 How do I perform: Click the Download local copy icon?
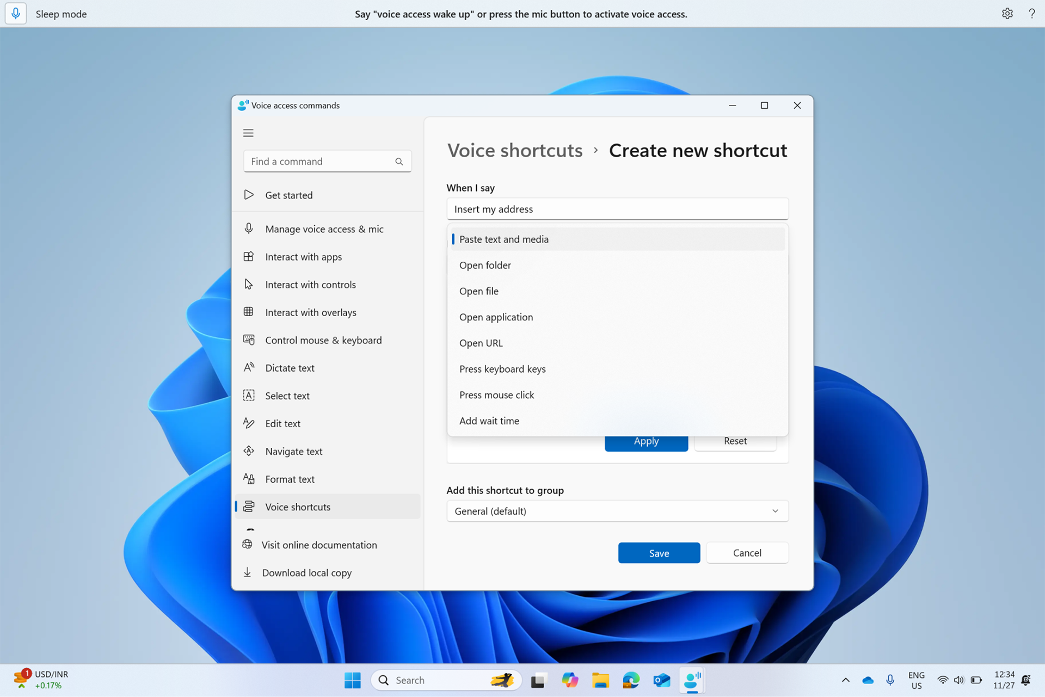click(x=249, y=572)
